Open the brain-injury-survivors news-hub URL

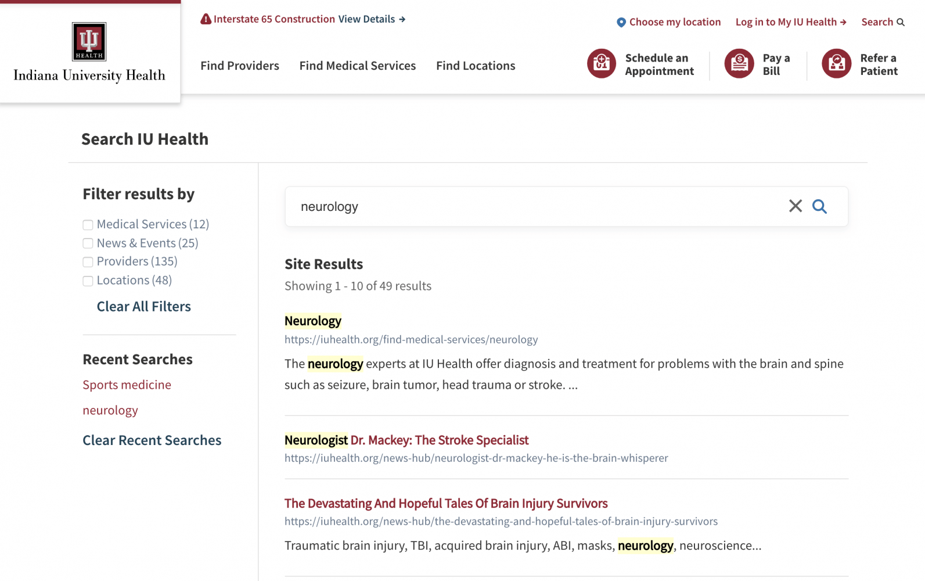click(501, 521)
